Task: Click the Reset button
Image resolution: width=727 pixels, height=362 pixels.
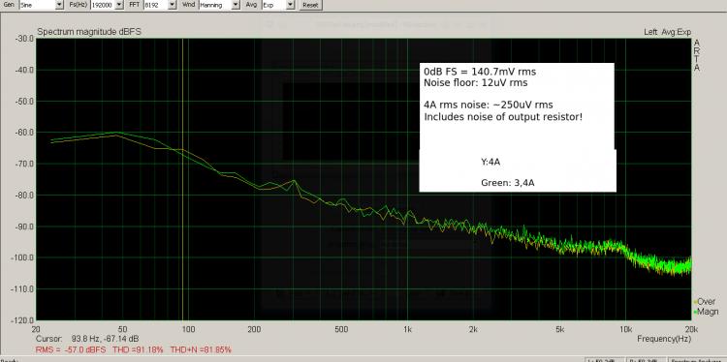Action: tap(310, 5)
